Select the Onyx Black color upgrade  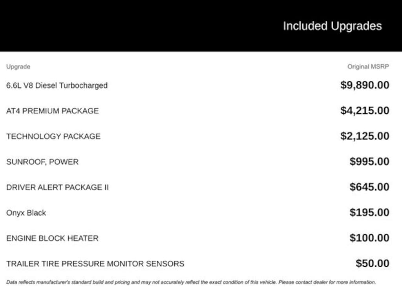[26, 213]
